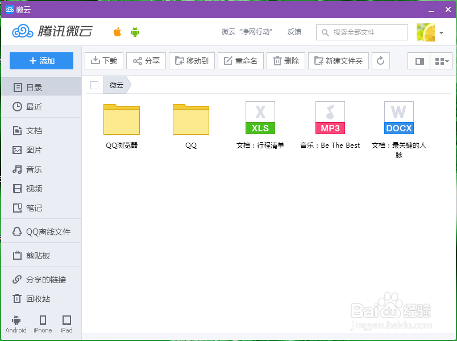Open QQ离线文件 in the sidebar

tap(41, 232)
